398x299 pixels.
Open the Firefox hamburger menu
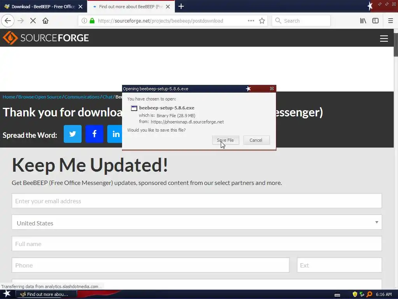(x=390, y=21)
